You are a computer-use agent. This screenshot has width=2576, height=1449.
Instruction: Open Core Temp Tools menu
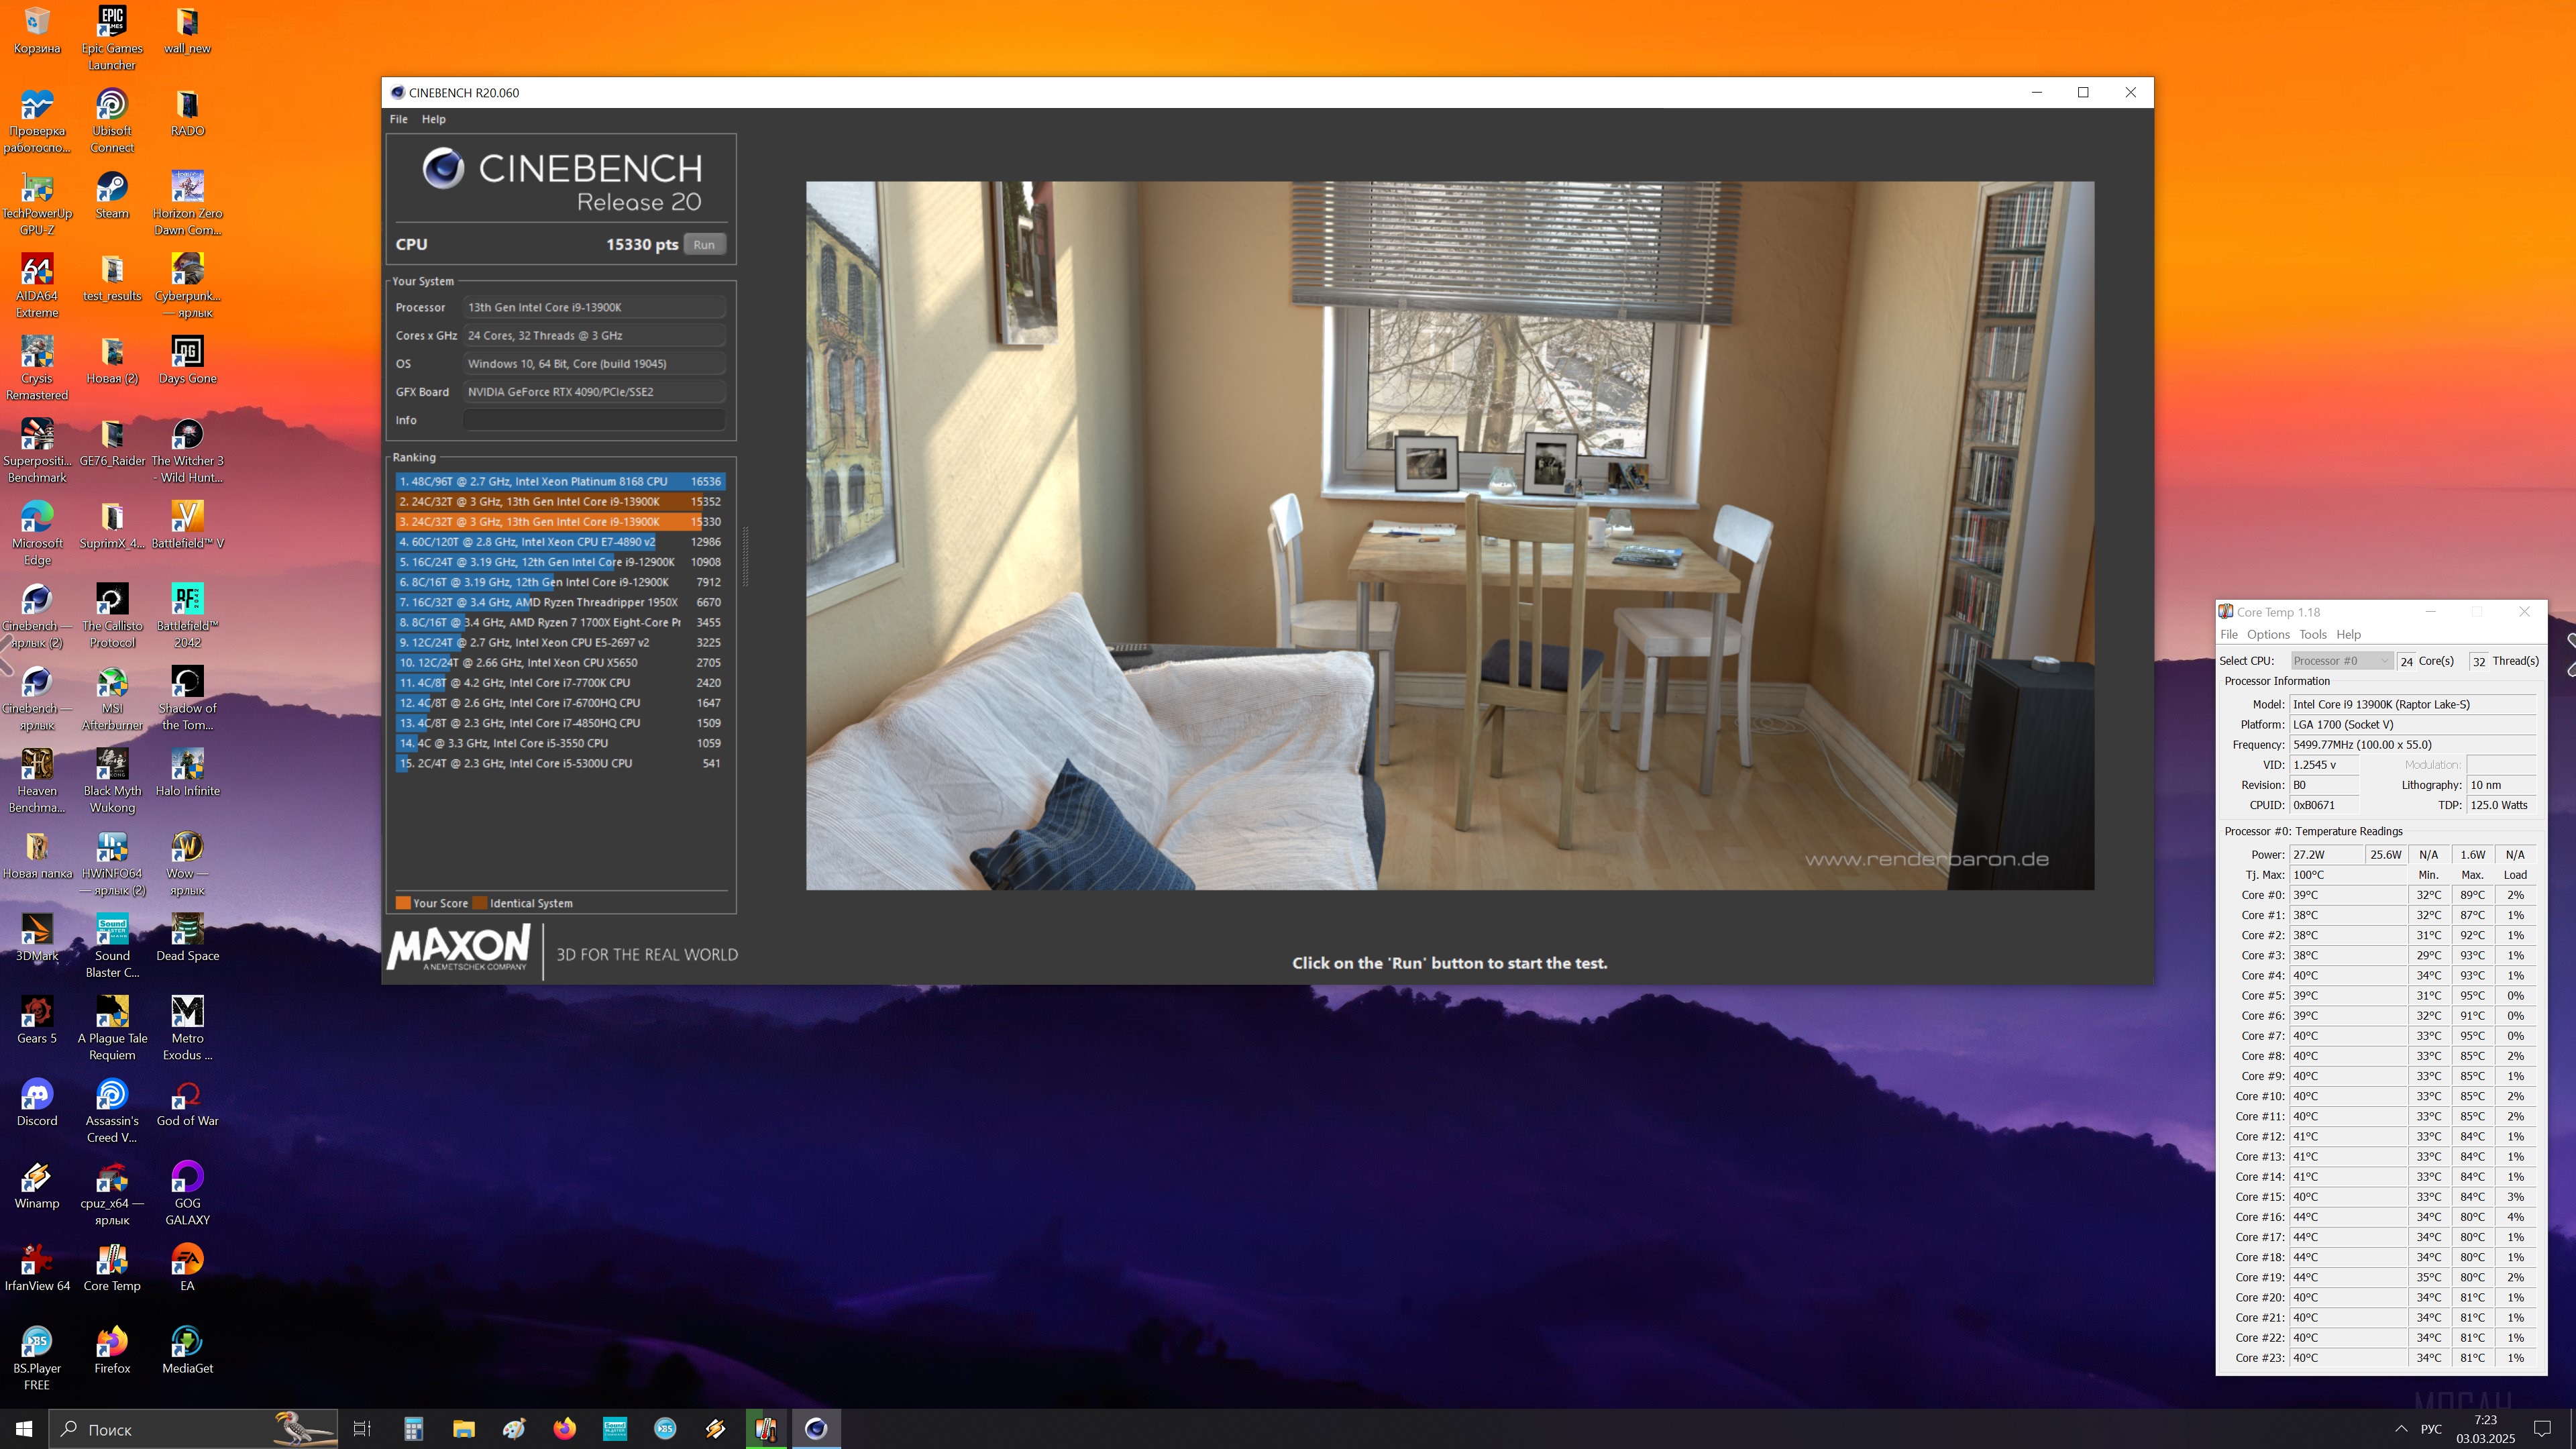(x=2312, y=634)
